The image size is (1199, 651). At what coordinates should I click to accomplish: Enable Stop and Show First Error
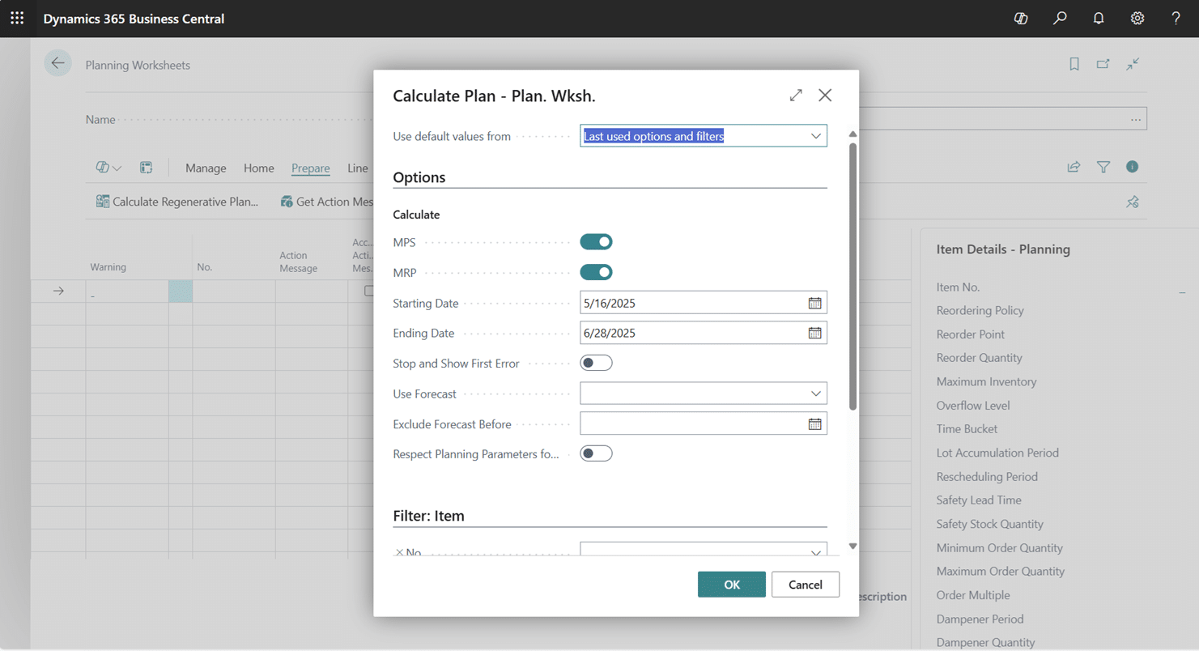[x=596, y=364]
